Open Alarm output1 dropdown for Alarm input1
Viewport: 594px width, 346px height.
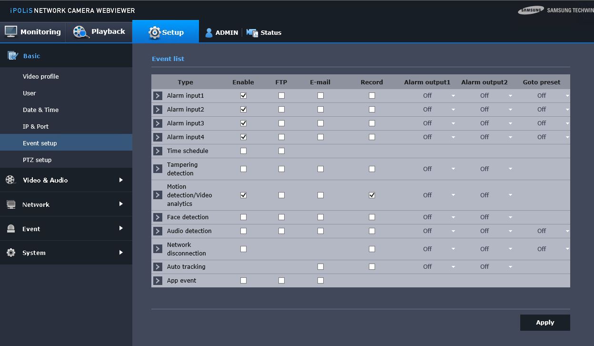coord(439,95)
